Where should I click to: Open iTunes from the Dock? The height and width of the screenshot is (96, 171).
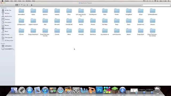point(45,90)
